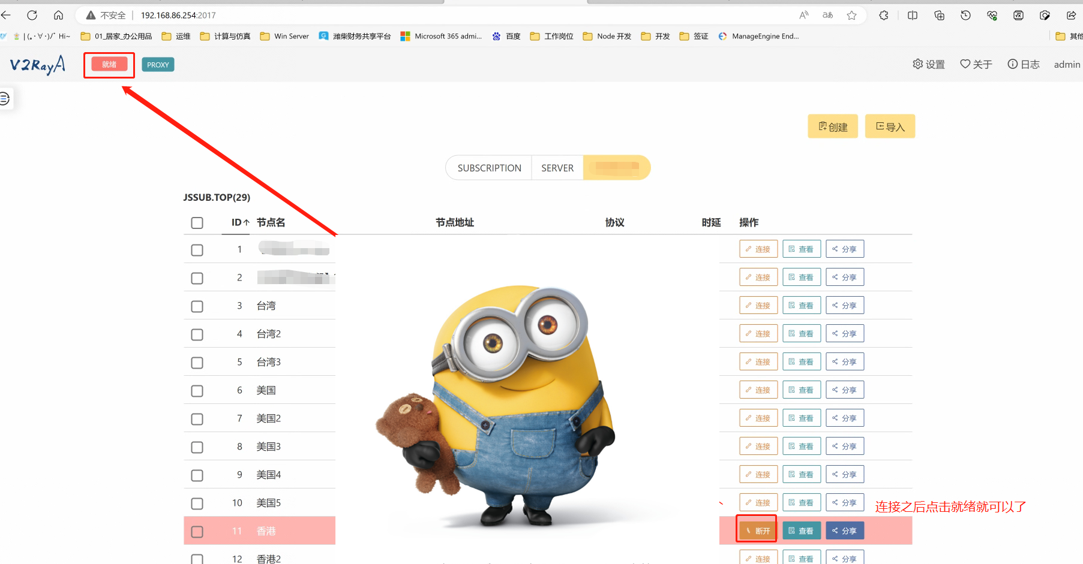Open browser extensions puzzle icon

pyautogui.click(x=884, y=15)
